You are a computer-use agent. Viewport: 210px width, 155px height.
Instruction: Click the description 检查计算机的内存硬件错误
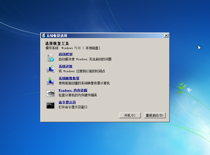(78, 95)
